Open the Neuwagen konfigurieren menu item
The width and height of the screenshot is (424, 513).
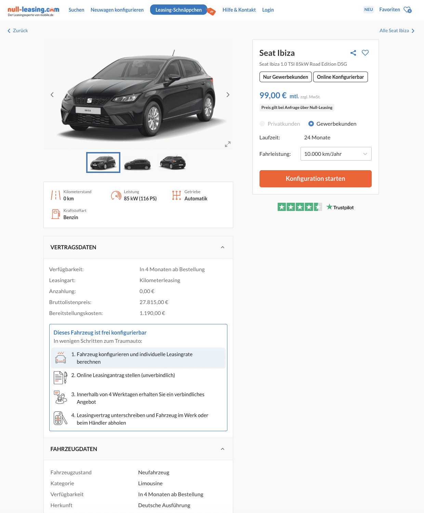[117, 10]
